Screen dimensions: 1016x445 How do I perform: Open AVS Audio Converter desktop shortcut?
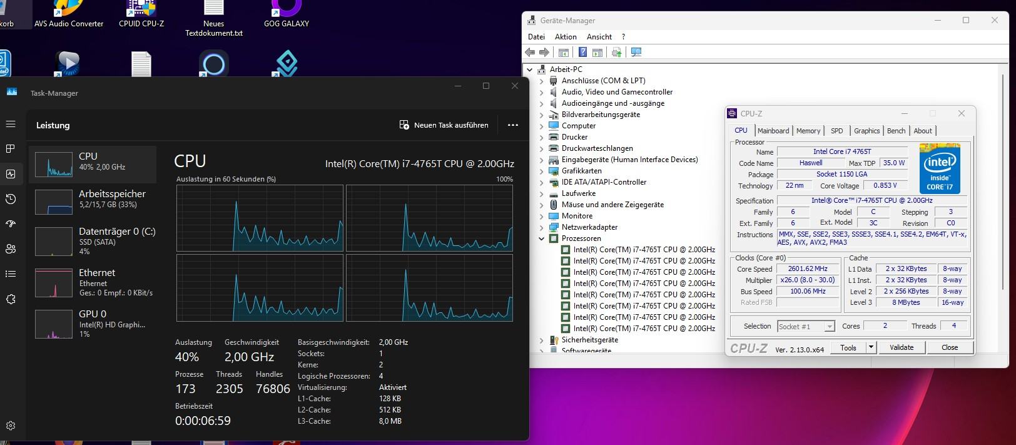(69, 14)
